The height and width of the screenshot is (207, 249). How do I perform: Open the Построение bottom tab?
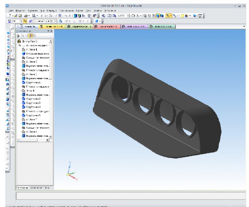[x=23, y=188]
